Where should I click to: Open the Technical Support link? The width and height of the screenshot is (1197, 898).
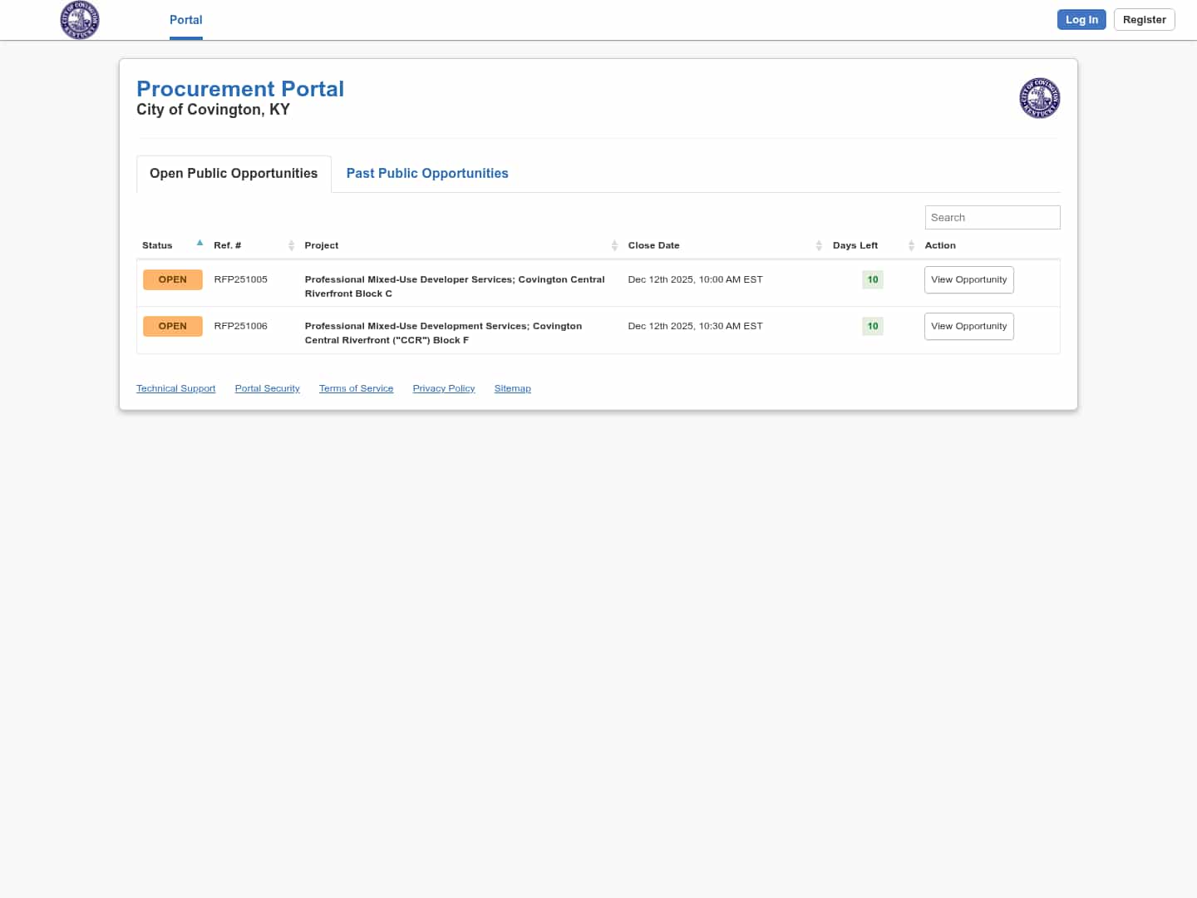[x=175, y=388]
